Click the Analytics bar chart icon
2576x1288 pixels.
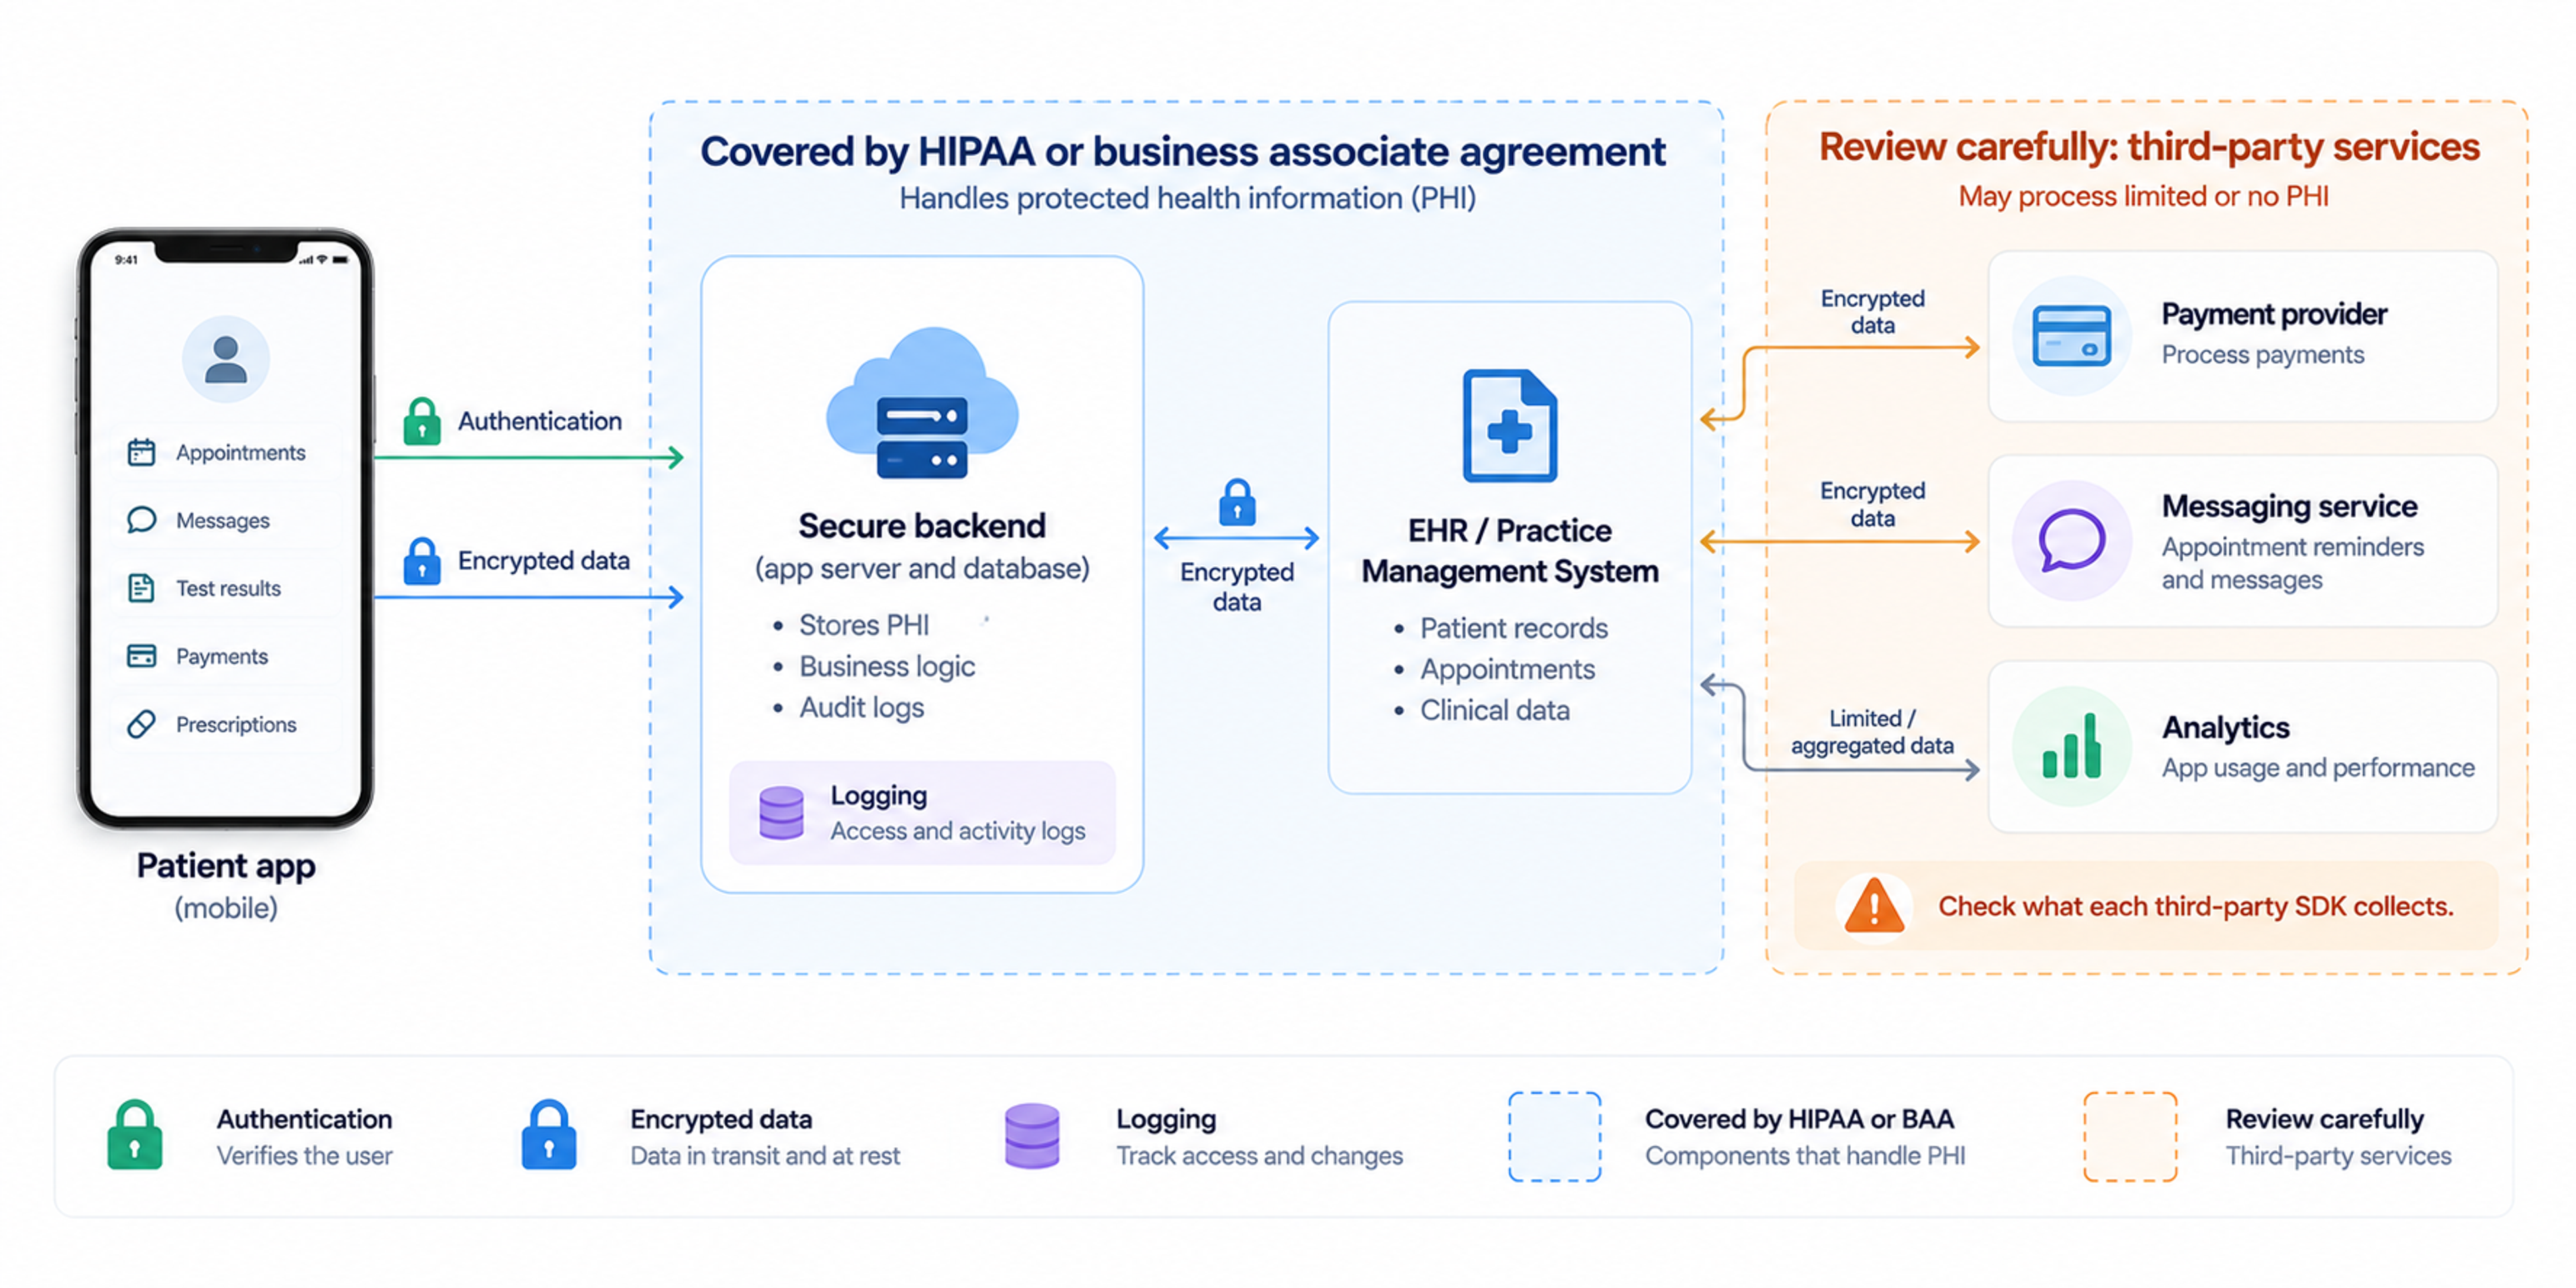[2071, 746]
